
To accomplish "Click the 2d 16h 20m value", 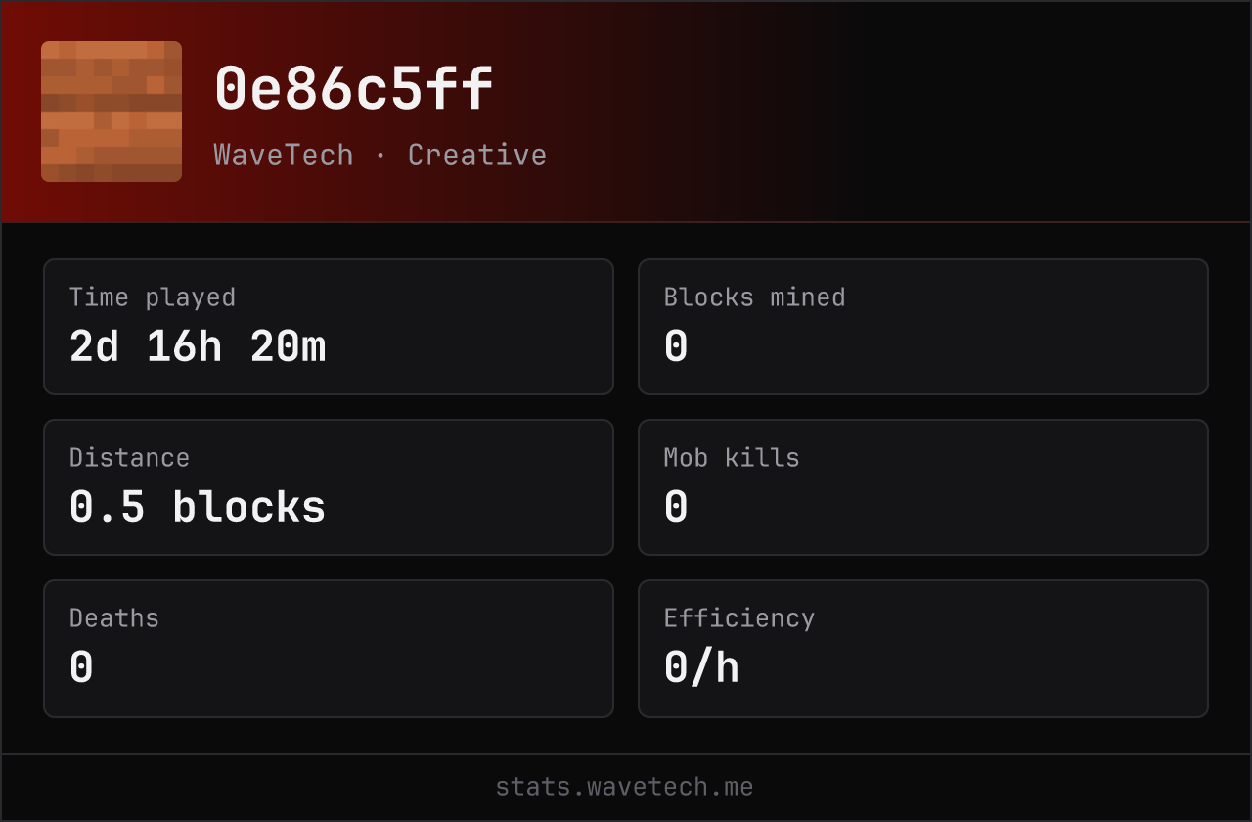I will coord(198,347).
